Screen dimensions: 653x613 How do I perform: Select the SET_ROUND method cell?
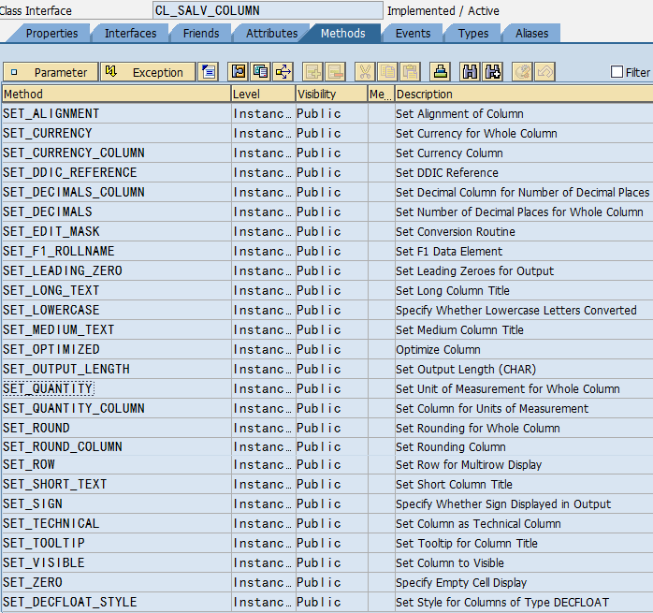coord(116,428)
